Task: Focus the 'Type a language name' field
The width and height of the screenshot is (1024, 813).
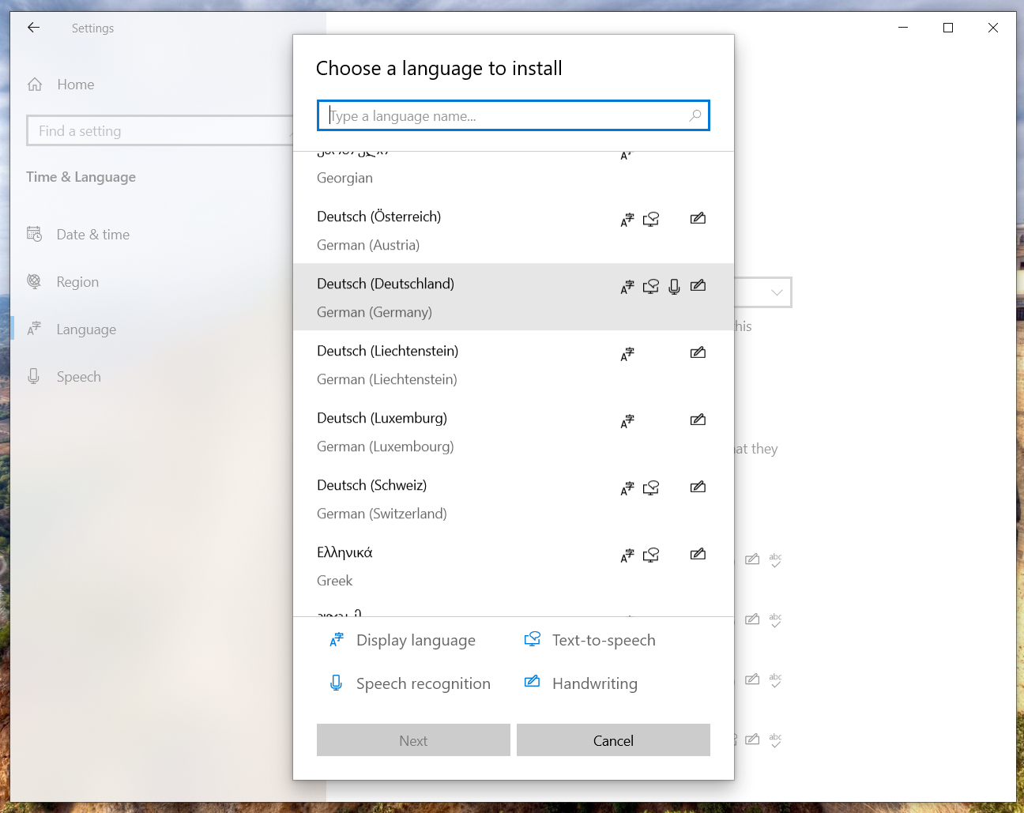Action: (506, 115)
